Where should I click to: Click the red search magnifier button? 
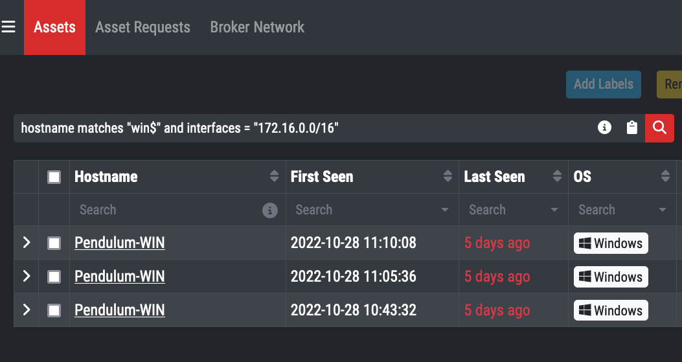coord(659,128)
